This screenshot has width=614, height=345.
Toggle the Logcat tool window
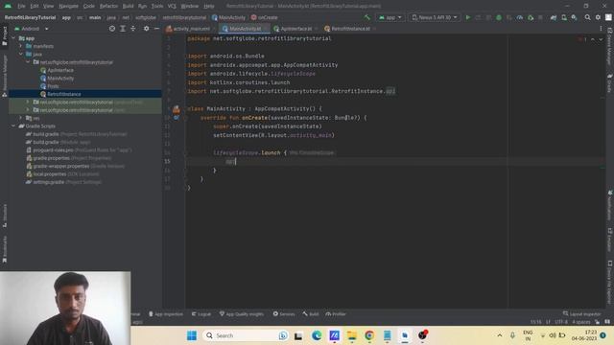tap(201, 313)
